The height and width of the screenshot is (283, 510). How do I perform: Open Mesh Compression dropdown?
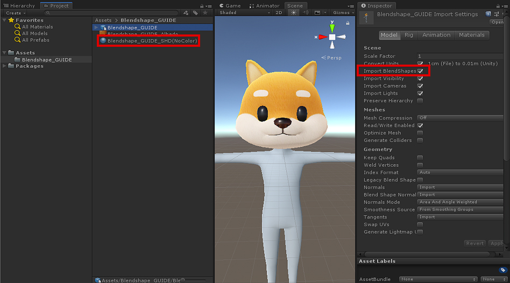pos(460,118)
